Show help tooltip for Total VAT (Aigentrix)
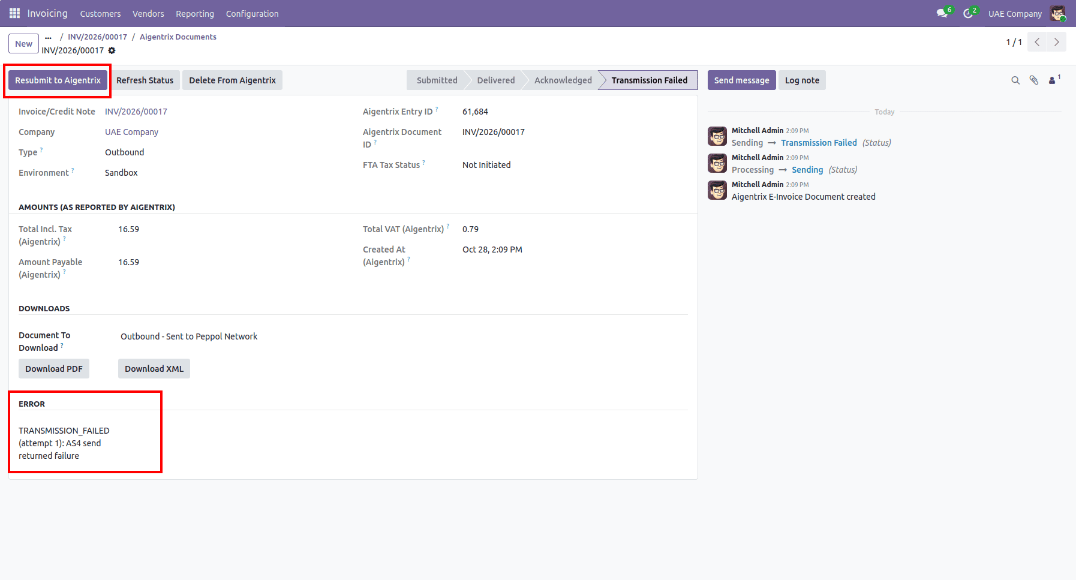Image resolution: width=1076 pixels, height=580 pixels. [448, 226]
